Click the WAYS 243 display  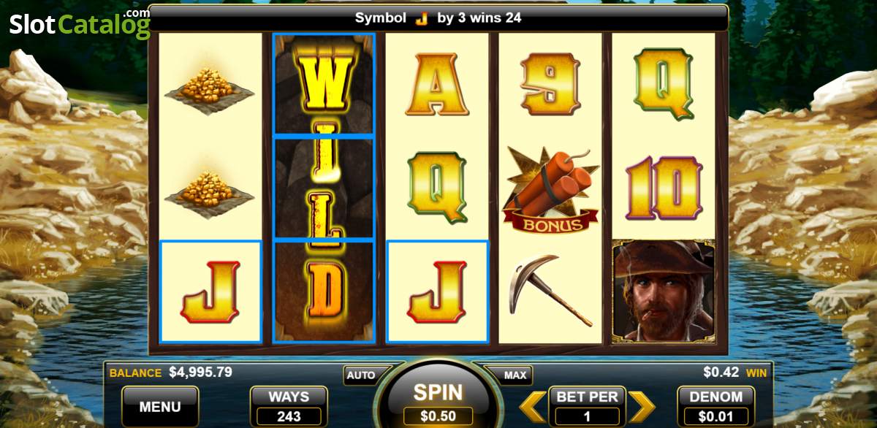289,407
